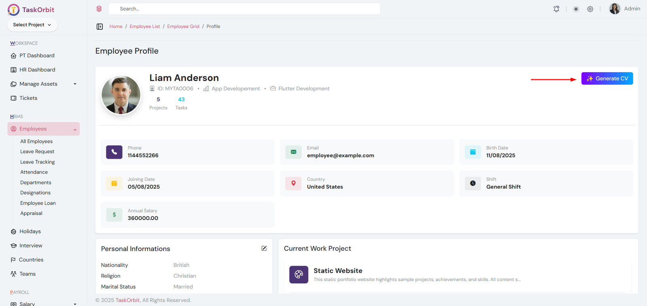Click the notification bell icon

(x=556, y=9)
